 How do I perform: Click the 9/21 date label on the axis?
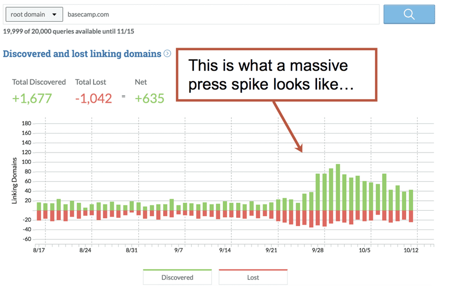[x=272, y=250]
